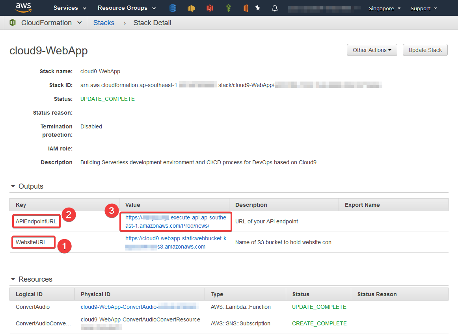
Task: Click the Status Reason column header
Action: (400, 294)
